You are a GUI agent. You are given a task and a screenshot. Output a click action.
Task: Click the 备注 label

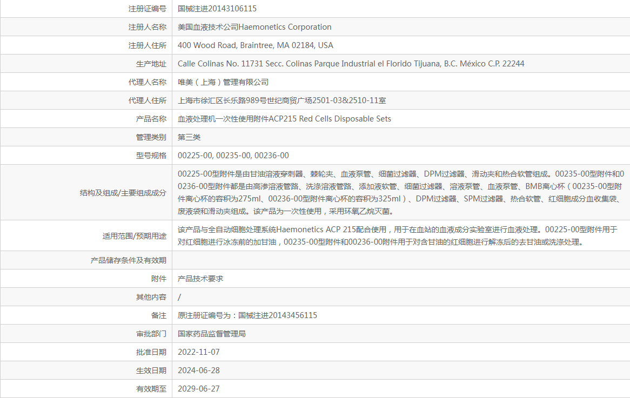click(x=159, y=316)
